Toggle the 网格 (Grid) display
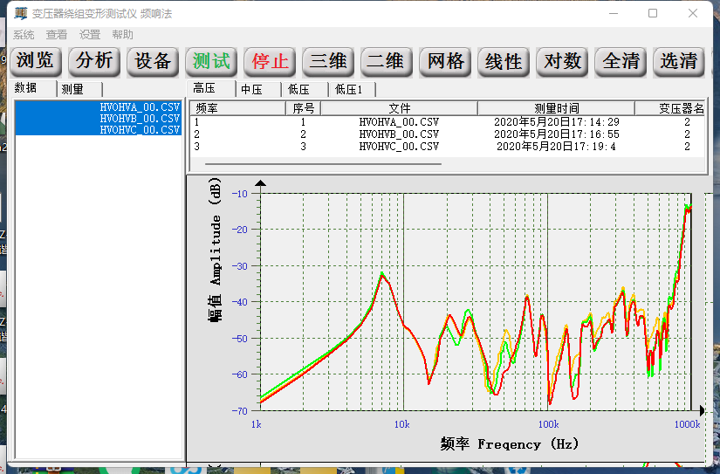 tap(444, 61)
